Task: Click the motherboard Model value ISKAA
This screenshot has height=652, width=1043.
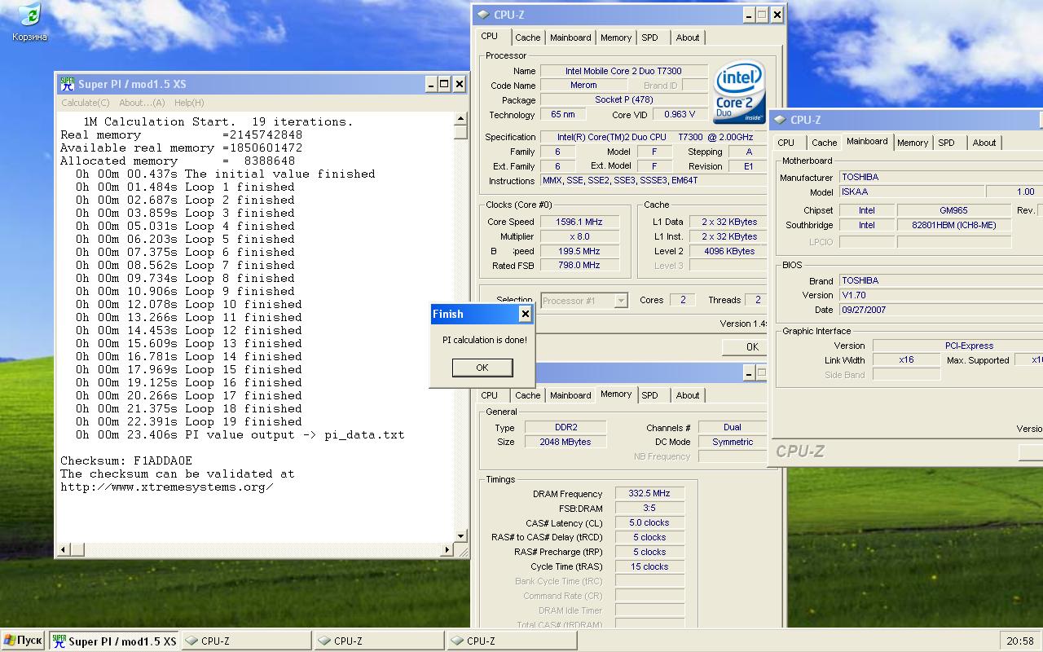Action: tap(911, 192)
